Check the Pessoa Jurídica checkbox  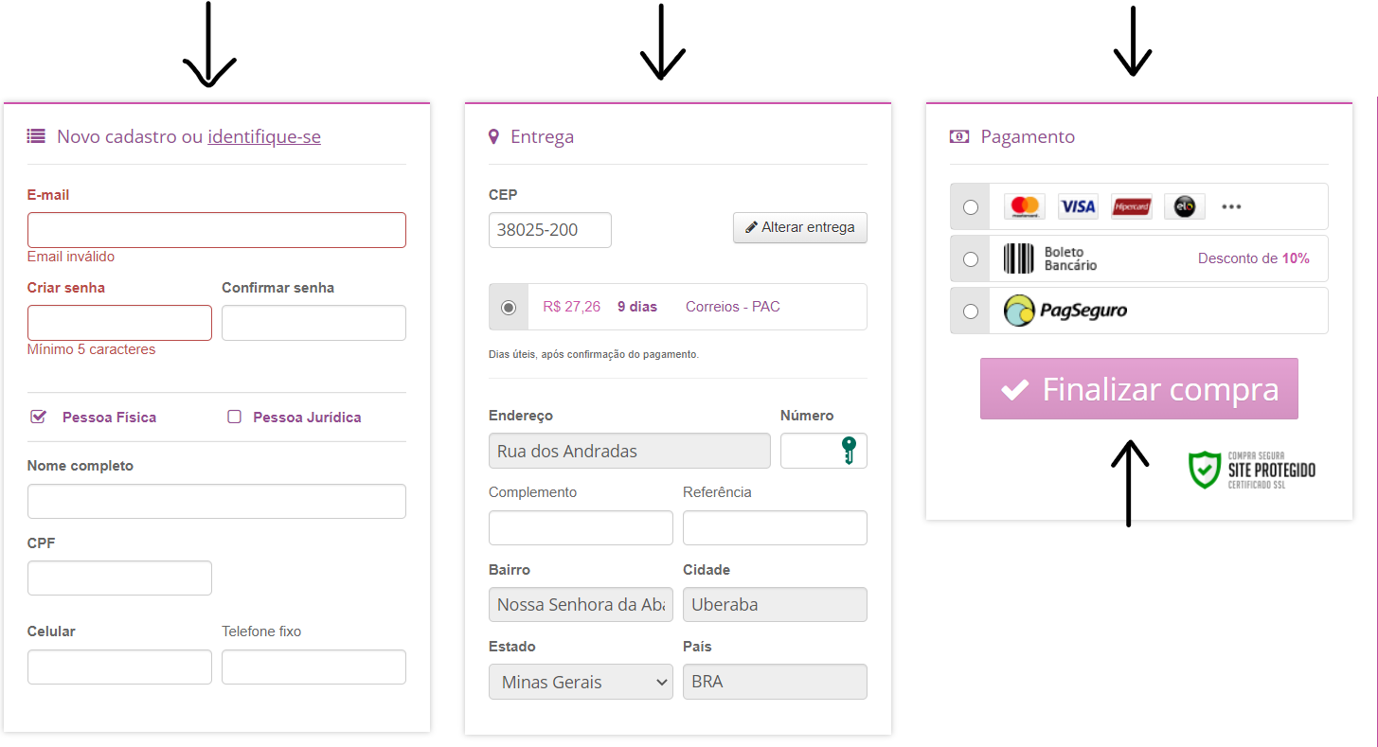point(235,417)
